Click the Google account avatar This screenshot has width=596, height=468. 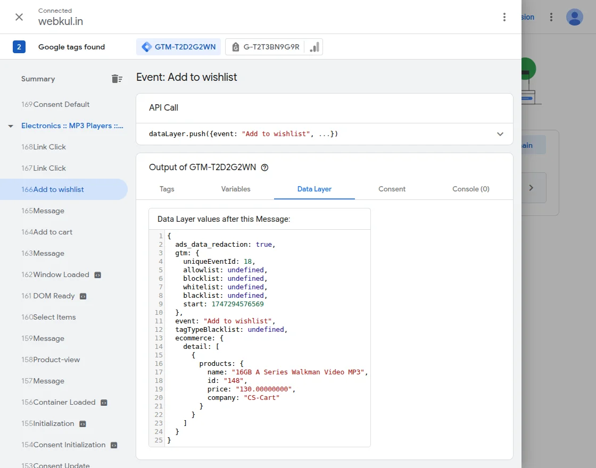click(x=574, y=17)
